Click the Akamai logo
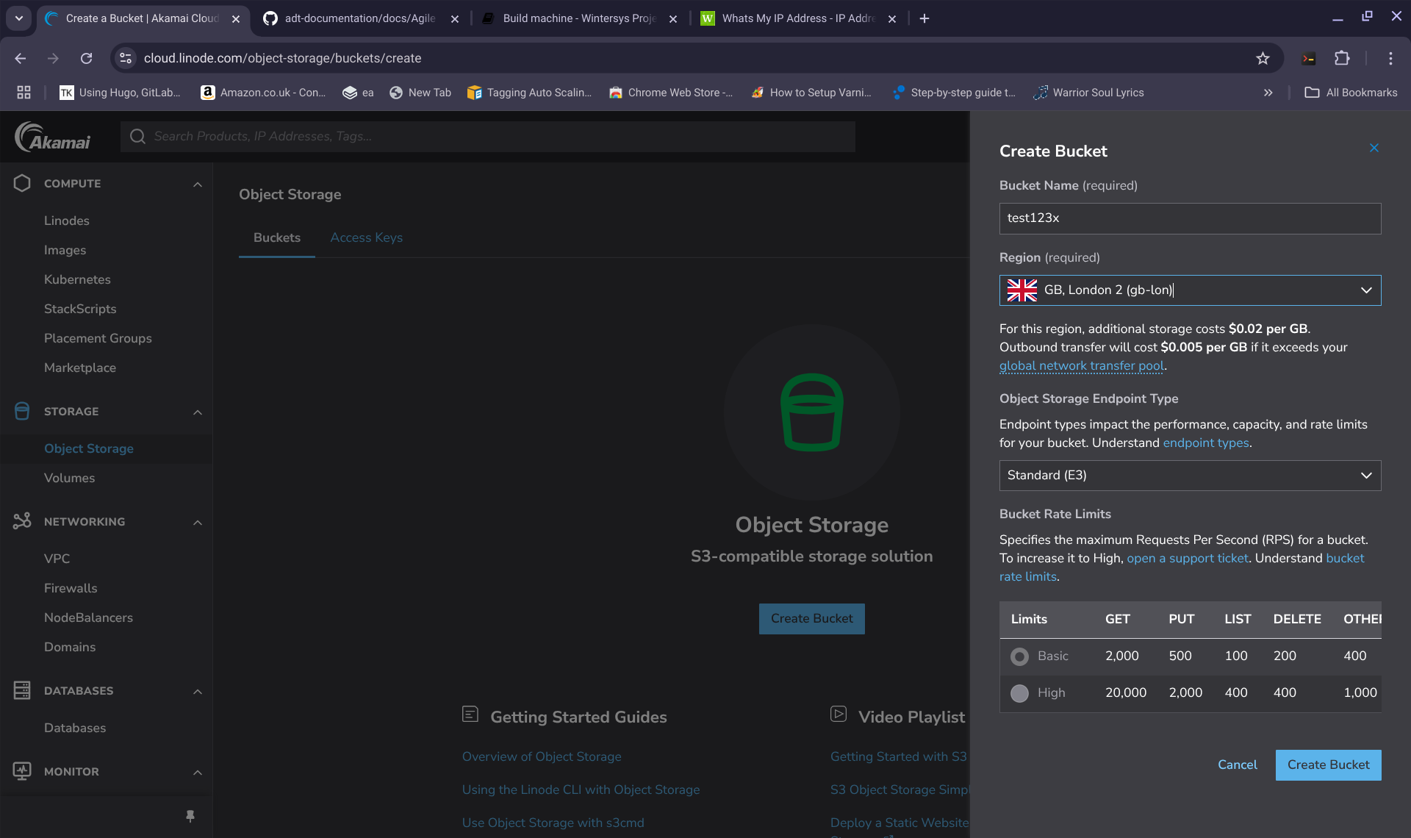 [x=53, y=137]
